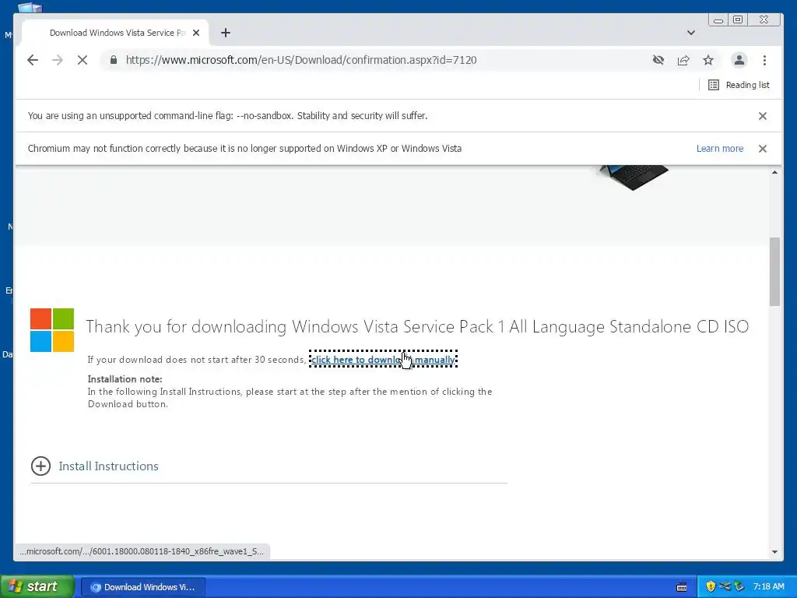The width and height of the screenshot is (797, 598).
Task: Close the Download Windows Vista Service Pack tab
Action: coord(196,33)
